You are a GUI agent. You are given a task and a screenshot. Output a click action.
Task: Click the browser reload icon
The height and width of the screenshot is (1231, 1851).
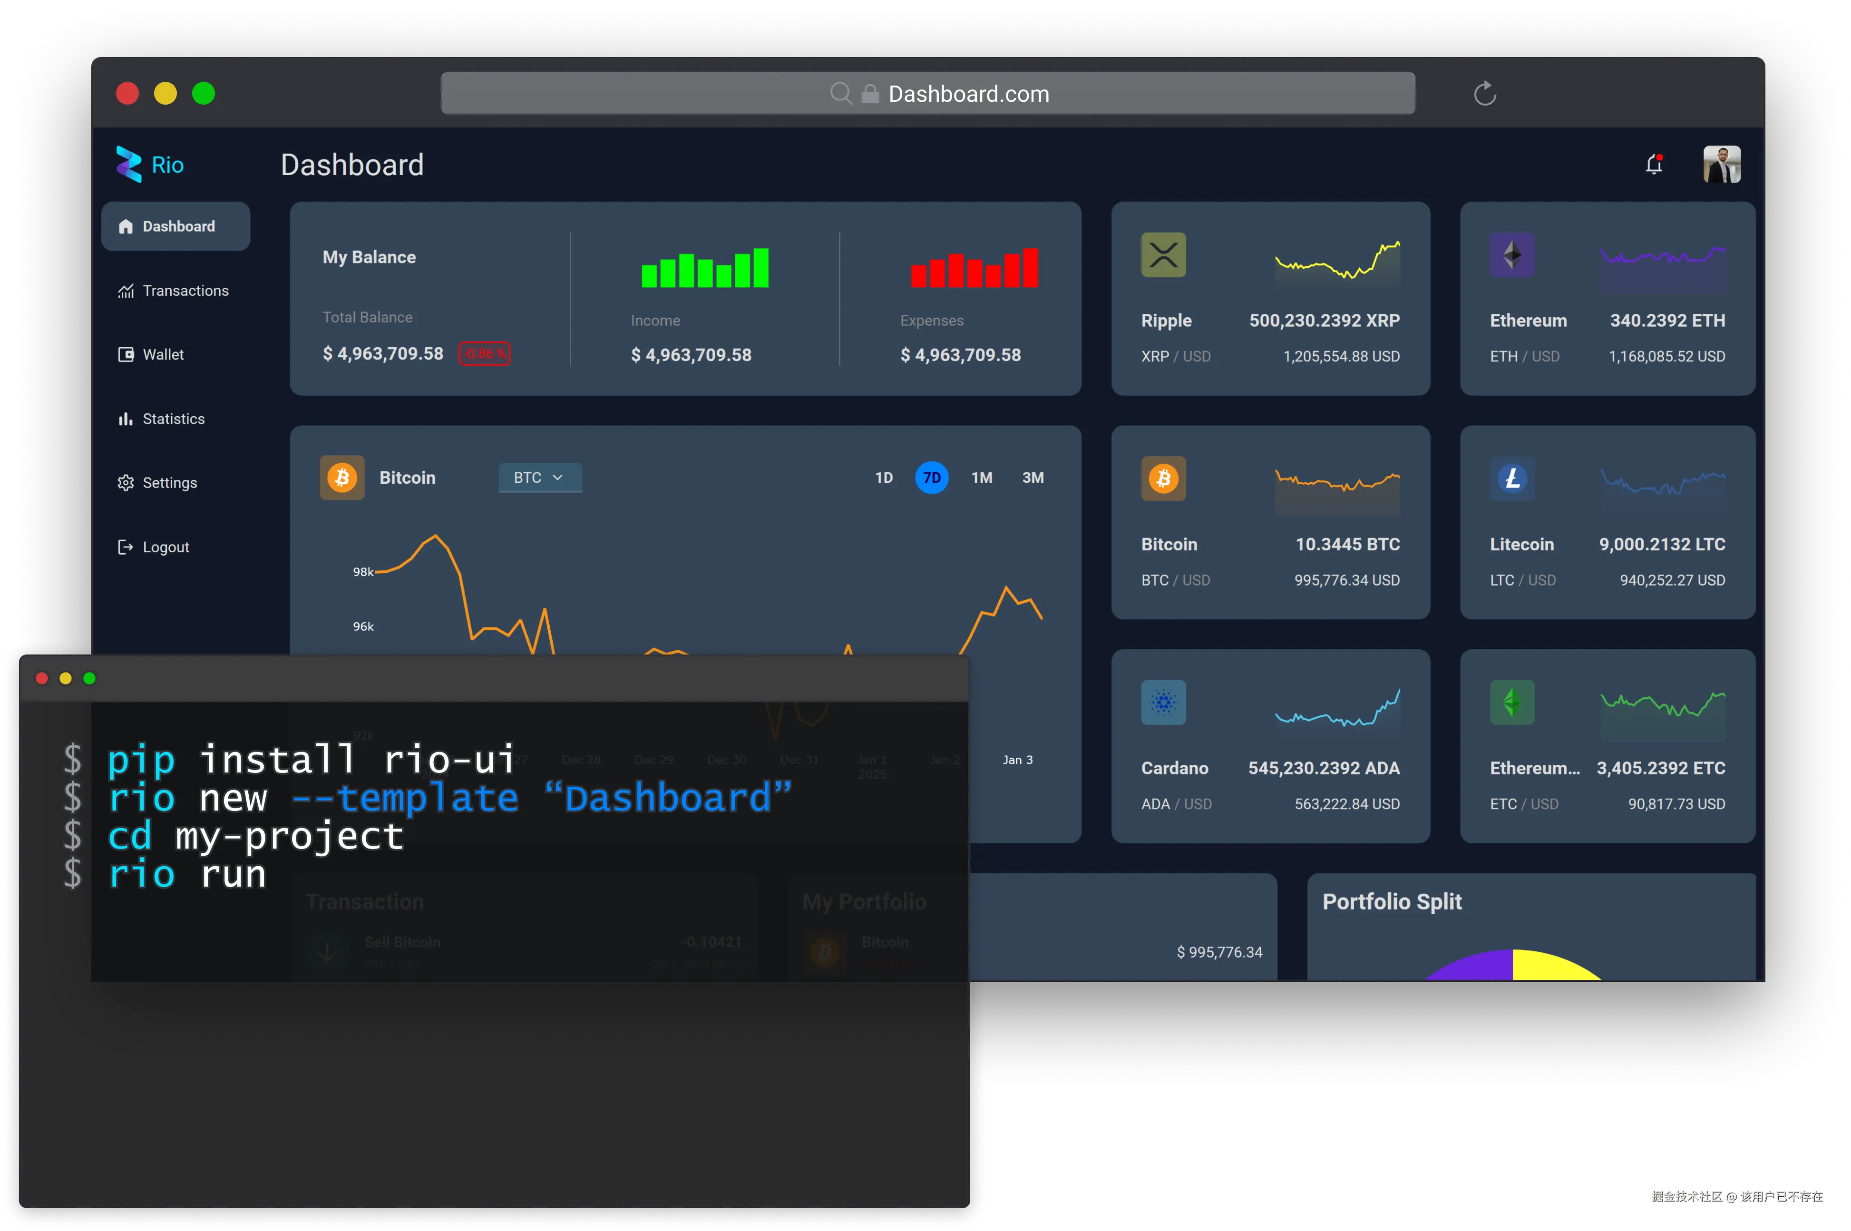[x=1484, y=93]
